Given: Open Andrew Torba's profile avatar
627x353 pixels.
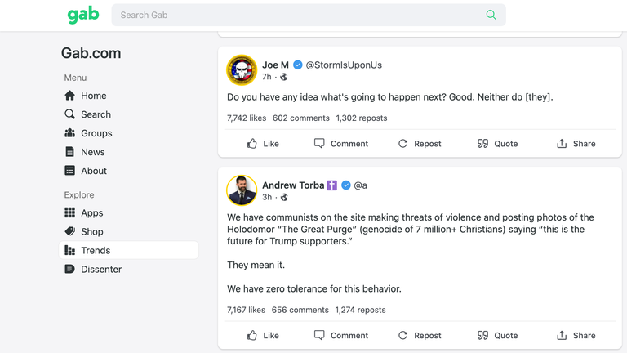Looking at the screenshot, I should (242, 190).
